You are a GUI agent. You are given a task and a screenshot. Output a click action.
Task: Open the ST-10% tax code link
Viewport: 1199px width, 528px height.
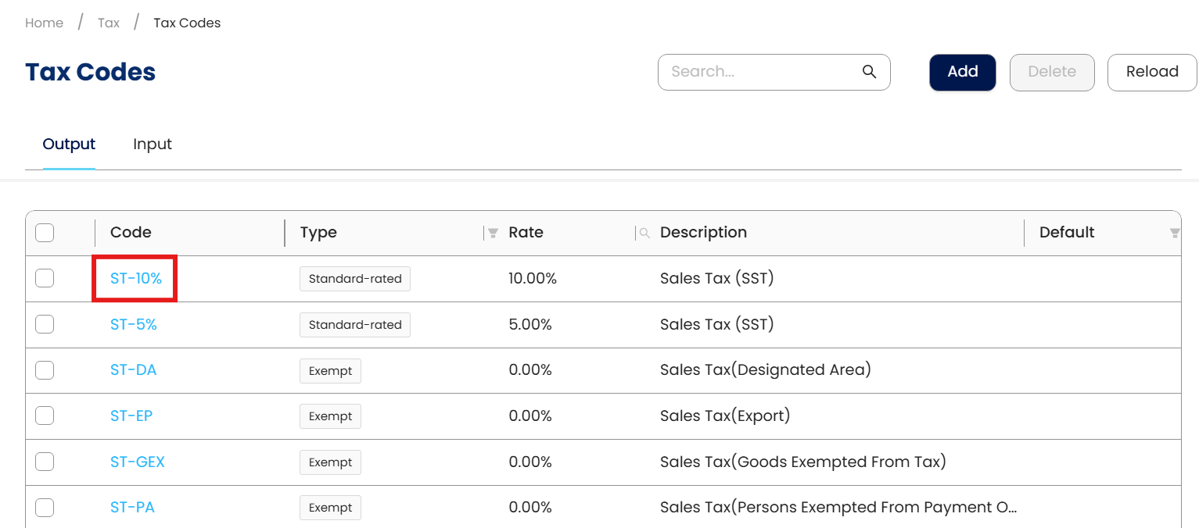tap(136, 278)
